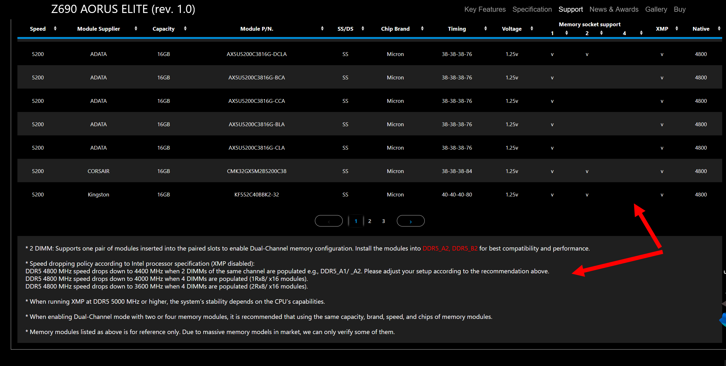This screenshot has width=726, height=366.
Task: Go to next page arrow button
Action: point(410,221)
